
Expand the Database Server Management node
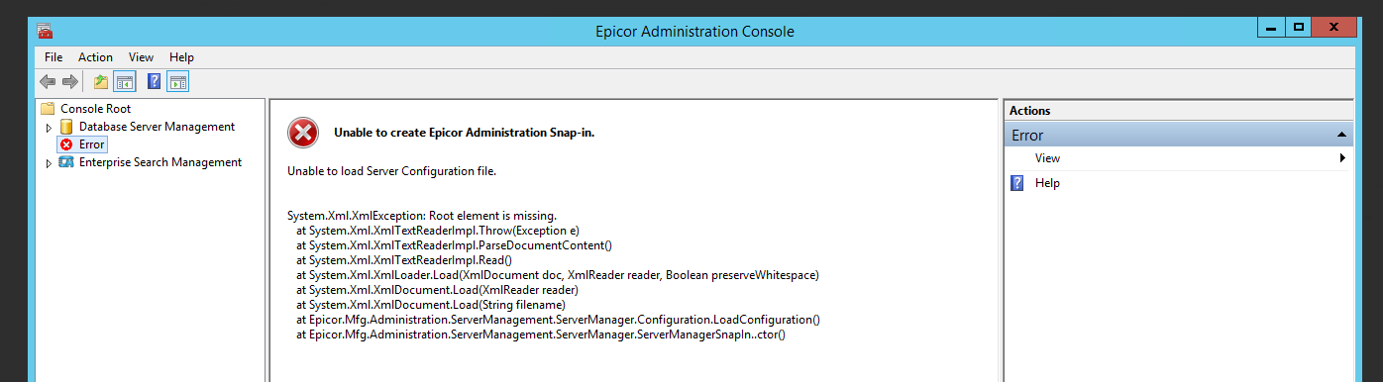[49, 128]
